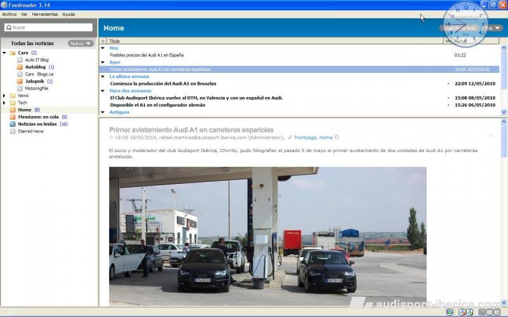Select the middle pane layout icon in the status bar
This screenshot has width=508, height=317.
(x=489, y=312)
